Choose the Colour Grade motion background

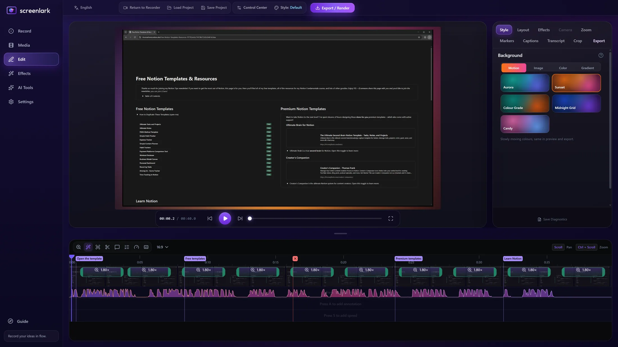[525, 103]
